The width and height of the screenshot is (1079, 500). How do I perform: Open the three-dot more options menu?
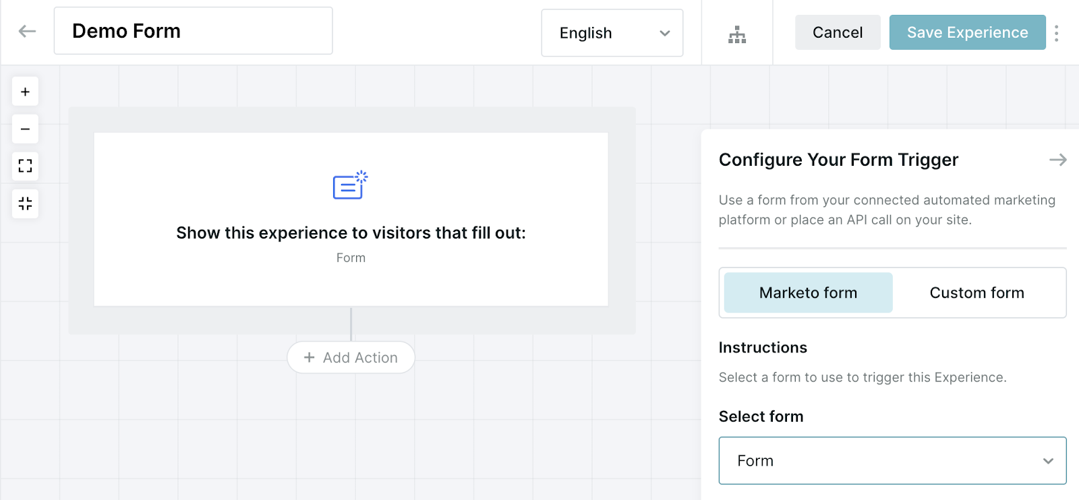[x=1056, y=33]
